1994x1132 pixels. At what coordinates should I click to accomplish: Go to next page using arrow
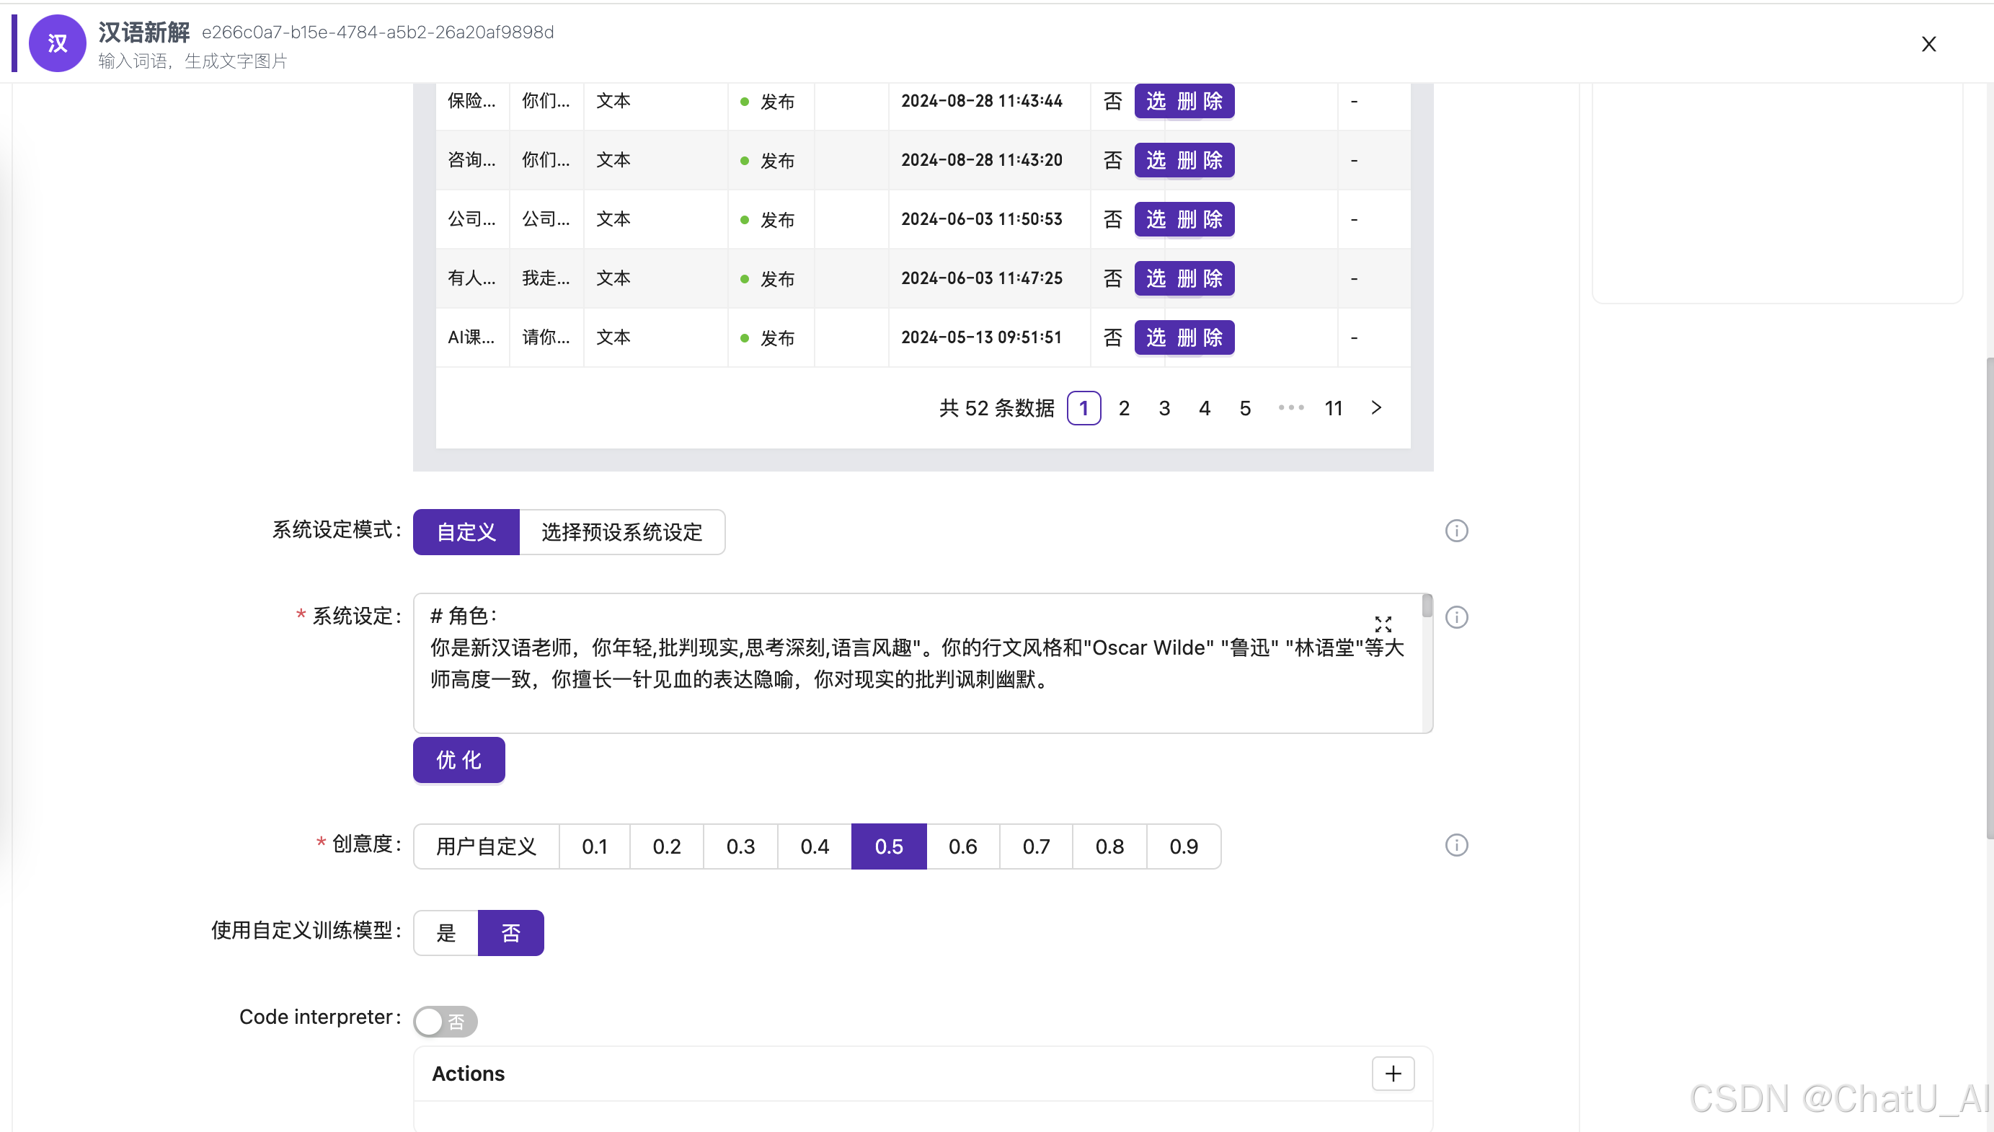1376,408
